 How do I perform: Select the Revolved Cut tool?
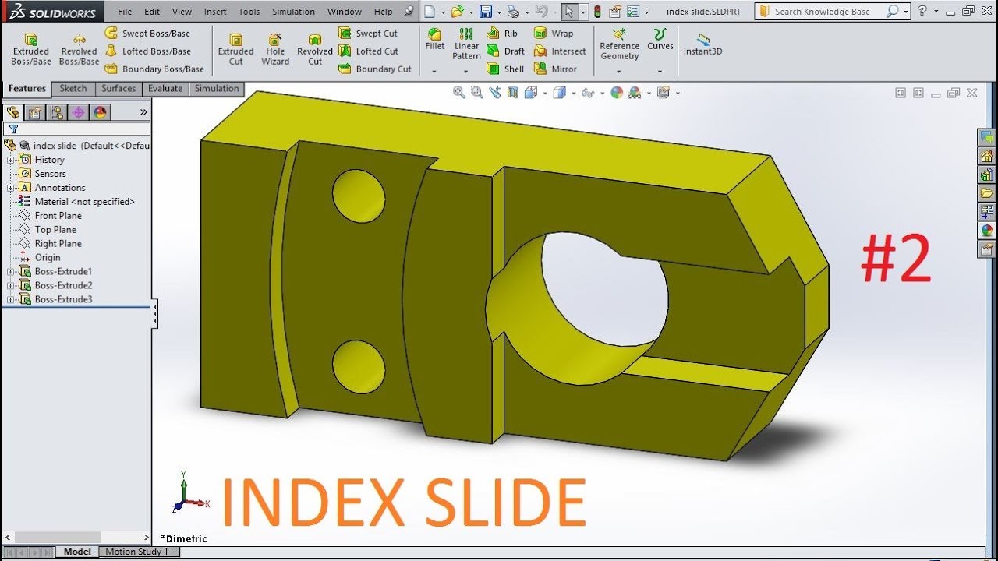[x=315, y=49]
